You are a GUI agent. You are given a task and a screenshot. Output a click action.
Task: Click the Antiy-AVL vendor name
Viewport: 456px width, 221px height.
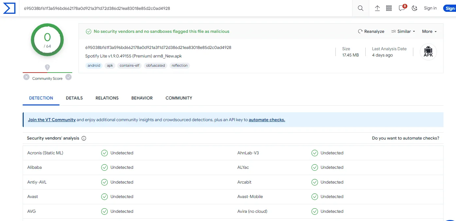coord(37,182)
